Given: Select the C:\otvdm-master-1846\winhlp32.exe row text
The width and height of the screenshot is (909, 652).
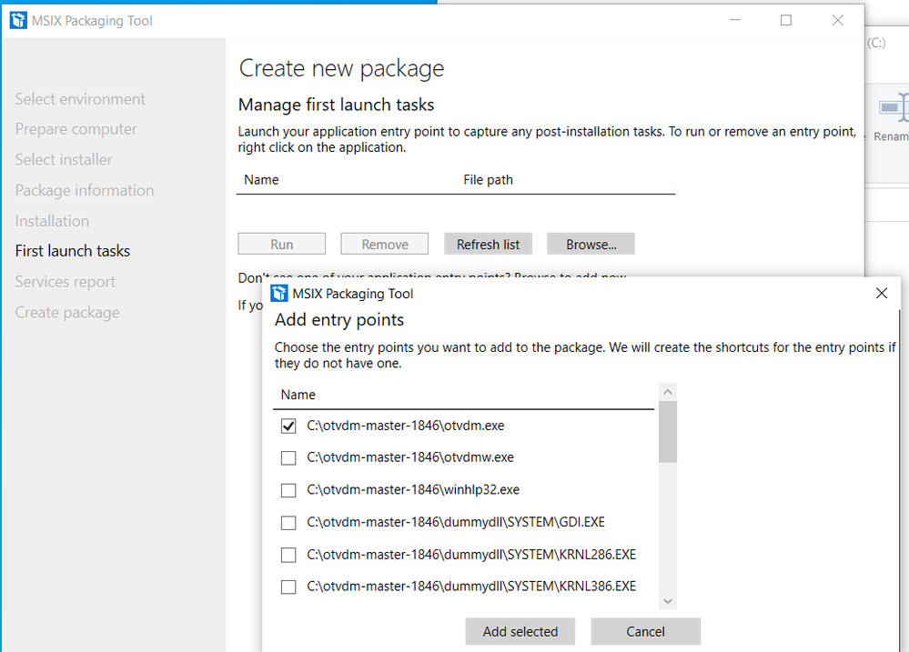Looking at the screenshot, I should pos(413,490).
